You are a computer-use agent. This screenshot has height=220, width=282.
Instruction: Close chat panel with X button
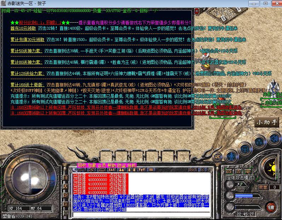pyautogui.click(x=202, y=170)
